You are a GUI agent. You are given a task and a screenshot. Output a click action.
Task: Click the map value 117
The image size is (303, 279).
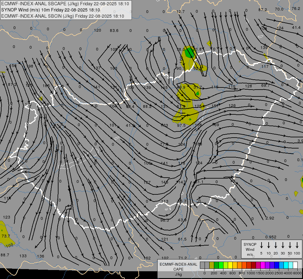pos(265,66)
